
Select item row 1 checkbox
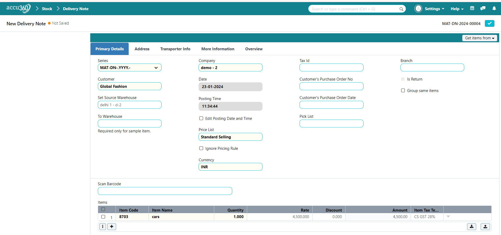click(103, 217)
